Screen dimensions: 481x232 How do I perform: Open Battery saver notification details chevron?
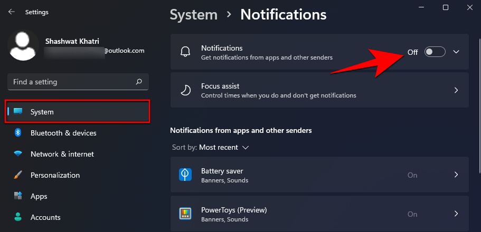[457, 175]
